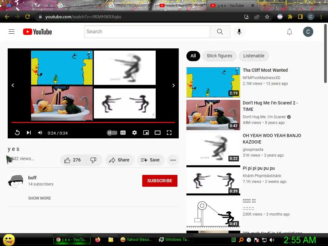328x246 pixels.
Task: Open Yahoo! Messenger taskbar item
Action: tap(137, 240)
